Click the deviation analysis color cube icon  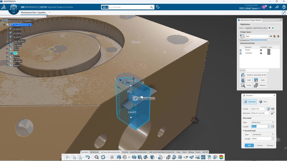point(221,157)
